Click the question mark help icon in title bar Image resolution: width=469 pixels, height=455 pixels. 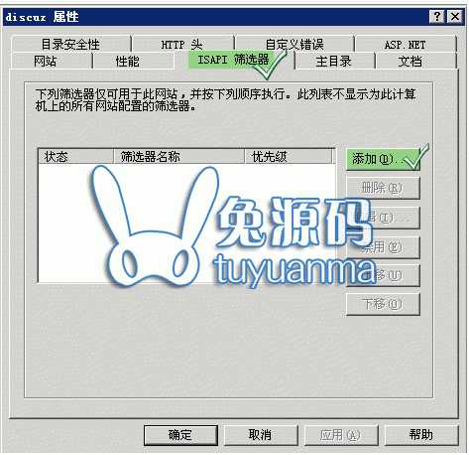437,16
